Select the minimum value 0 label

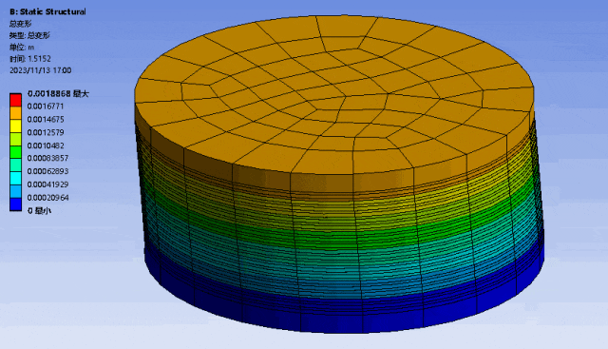click(x=39, y=211)
